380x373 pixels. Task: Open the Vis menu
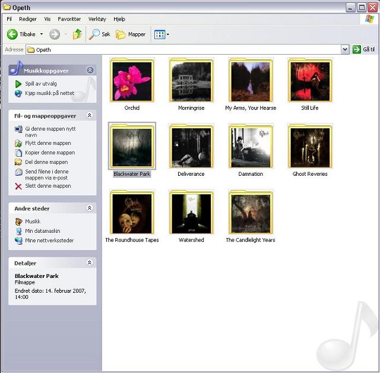tap(47, 19)
